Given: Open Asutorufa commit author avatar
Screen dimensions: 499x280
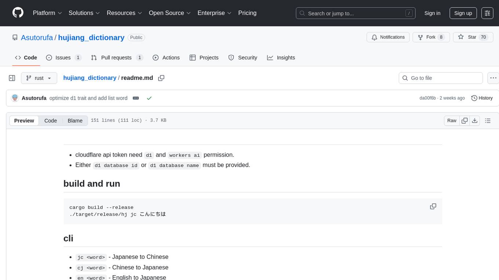Looking at the screenshot, I should (x=15, y=98).
